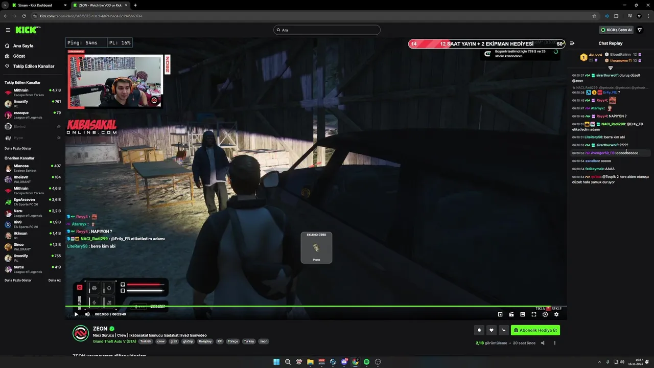The image size is (654, 368).
Task: Toggle the follow heart button
Action: pos(492,330)
